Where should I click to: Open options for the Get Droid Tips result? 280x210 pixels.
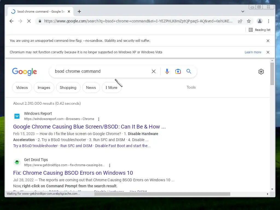coord(110,165)
